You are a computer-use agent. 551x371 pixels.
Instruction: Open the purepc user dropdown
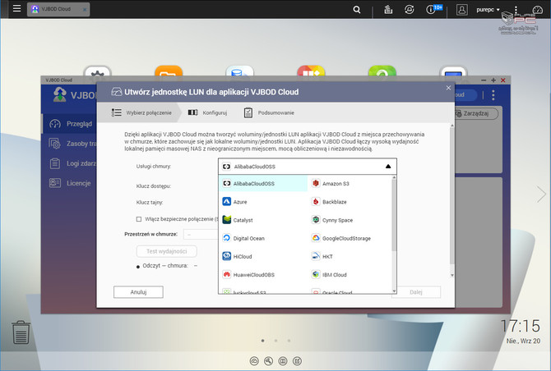[x=488, y=10]
